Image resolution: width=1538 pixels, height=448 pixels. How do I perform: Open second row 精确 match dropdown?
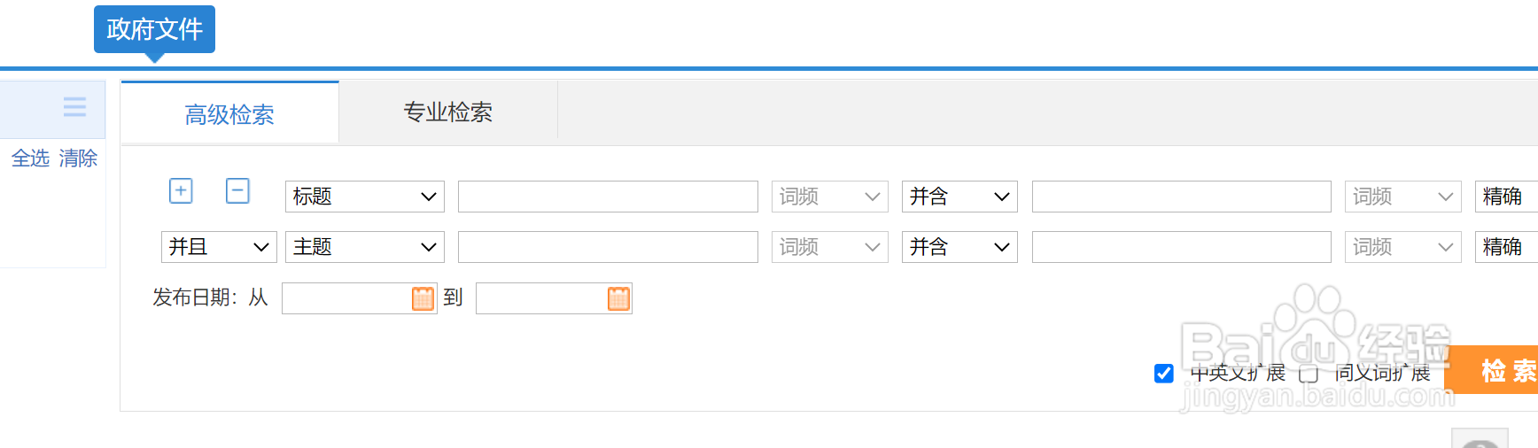[1506, 247]
